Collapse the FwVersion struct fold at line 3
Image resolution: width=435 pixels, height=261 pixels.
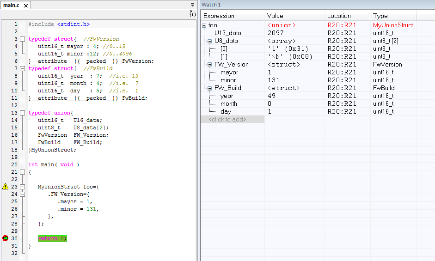(x=23, y=39)
